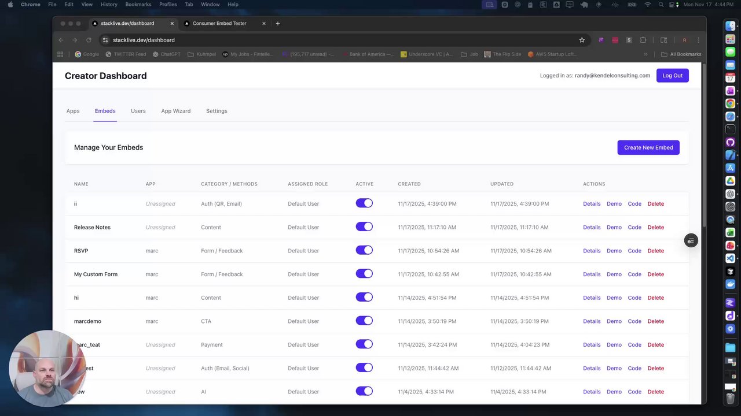
Task: Open the Users tab
Action: [x=138, y=111]
